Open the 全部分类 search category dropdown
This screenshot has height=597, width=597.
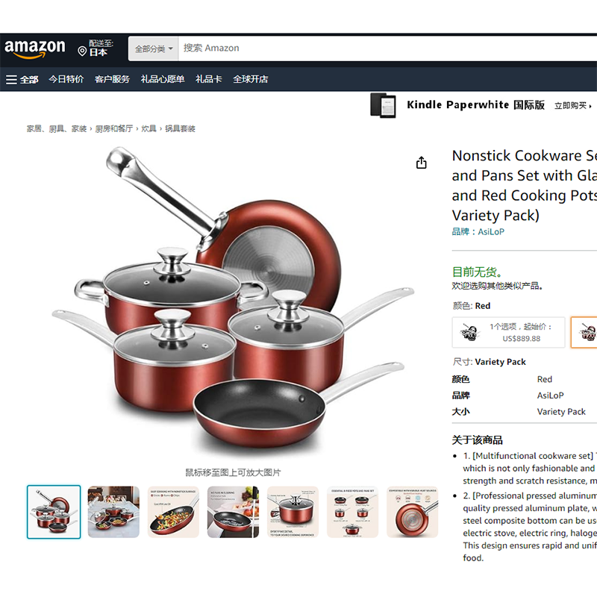(154, 49)
